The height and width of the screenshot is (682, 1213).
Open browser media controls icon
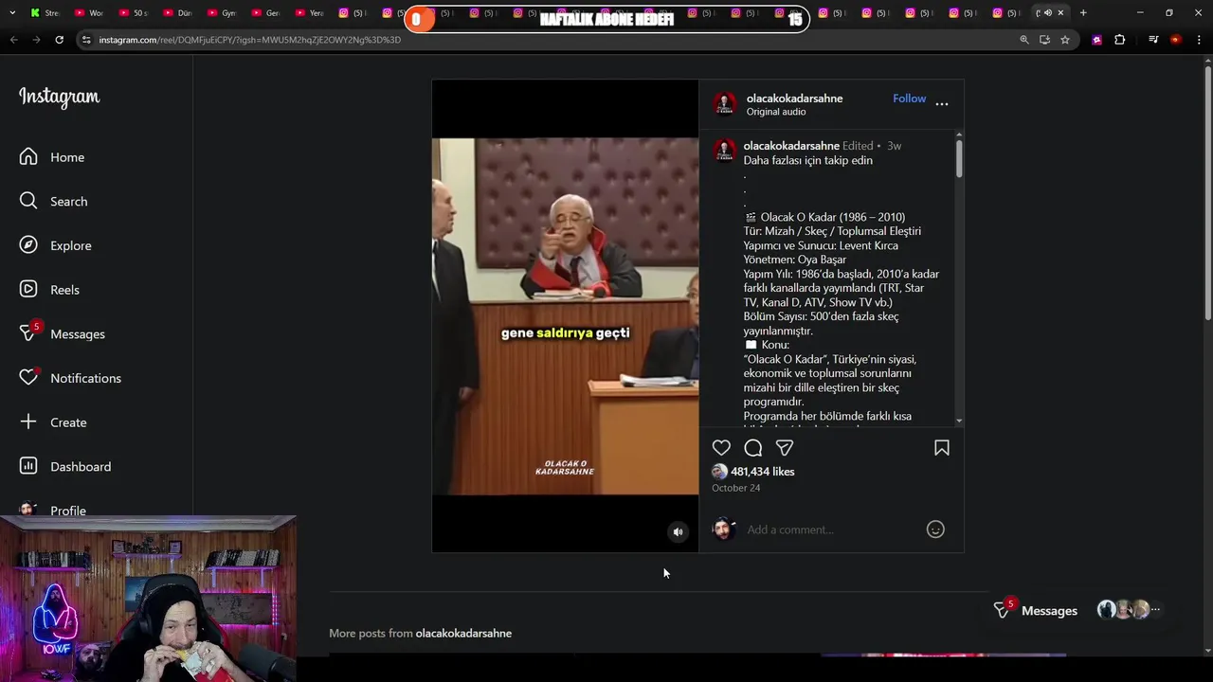pos(1153,40)
